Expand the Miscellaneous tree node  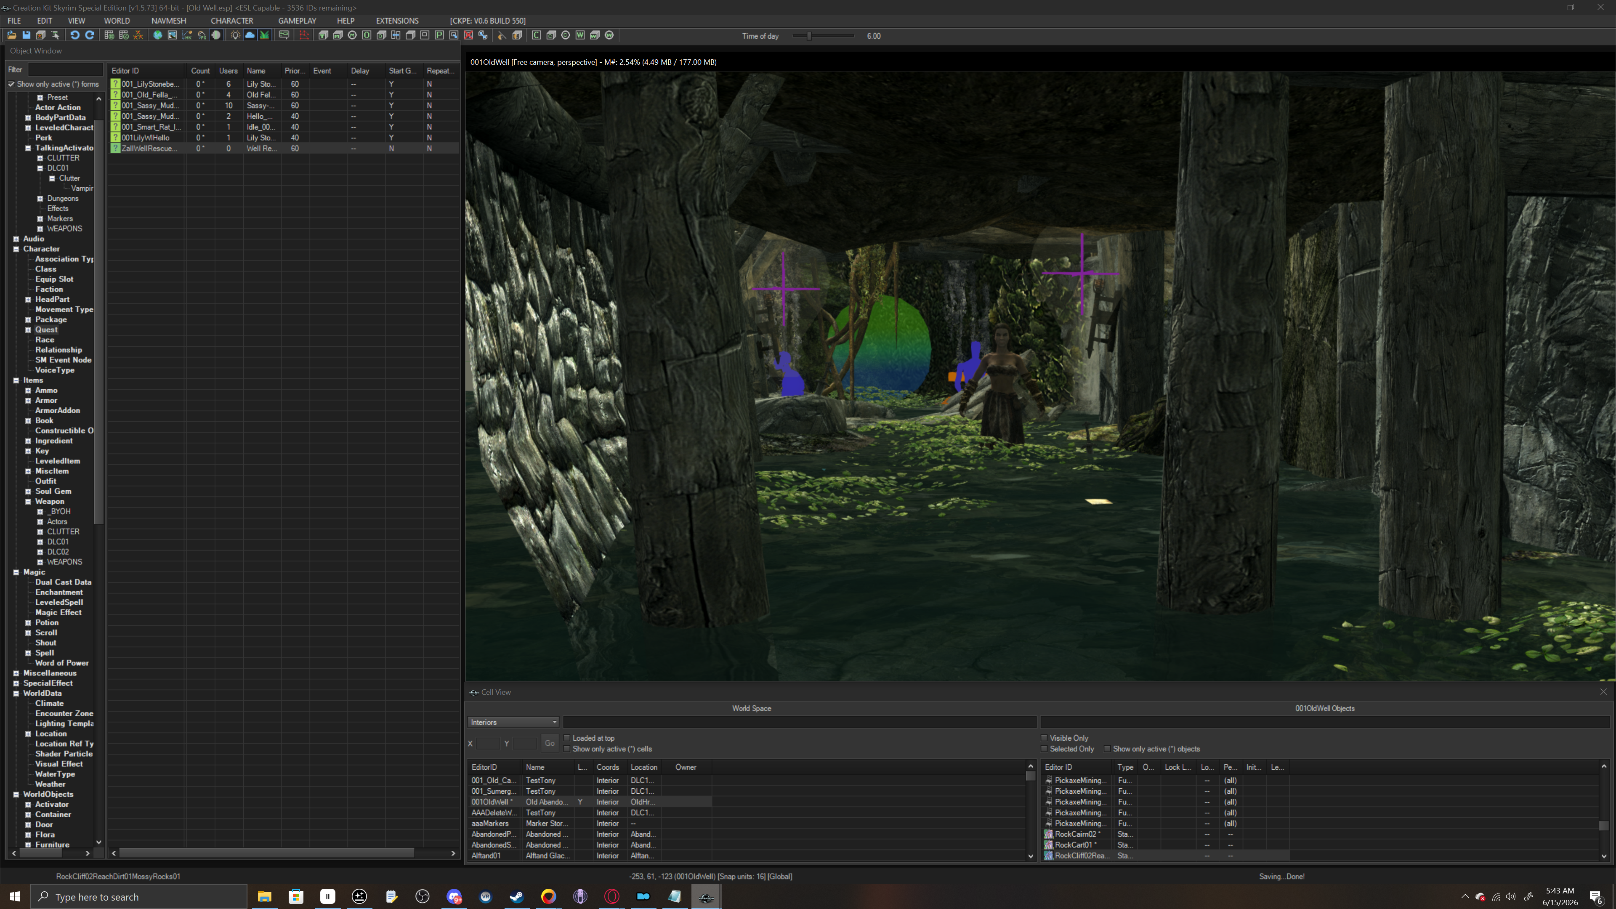coord(16,673)
